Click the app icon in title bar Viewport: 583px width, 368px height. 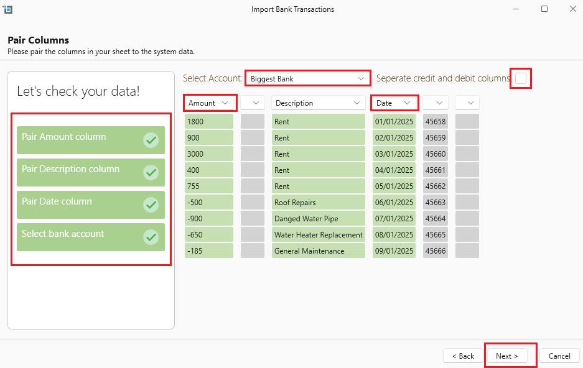coord(7,9)
